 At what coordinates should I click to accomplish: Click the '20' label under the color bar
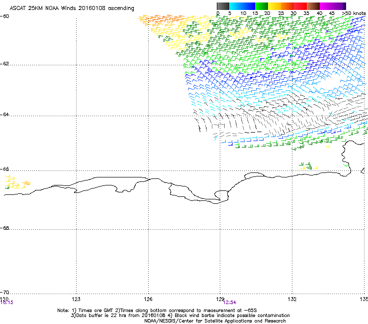pos(267,13)
